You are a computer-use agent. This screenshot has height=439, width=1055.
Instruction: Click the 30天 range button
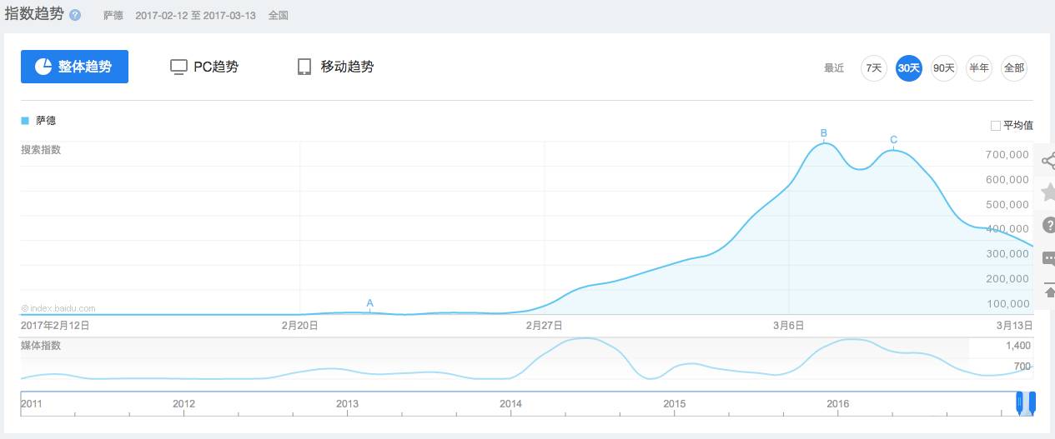908,68
